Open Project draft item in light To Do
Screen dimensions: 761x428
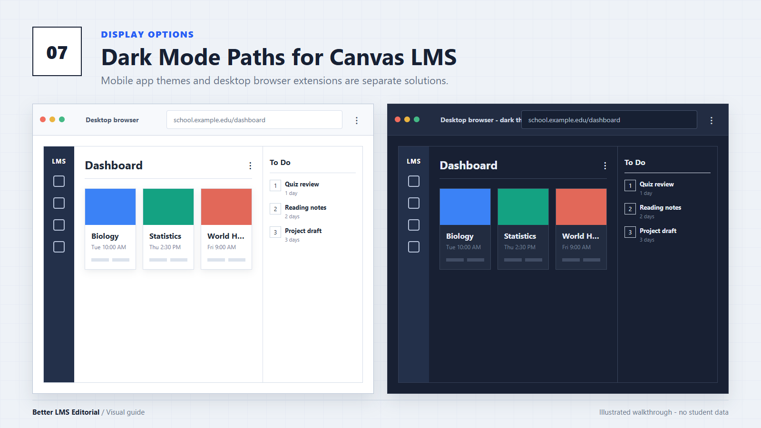tap(312, 234)
